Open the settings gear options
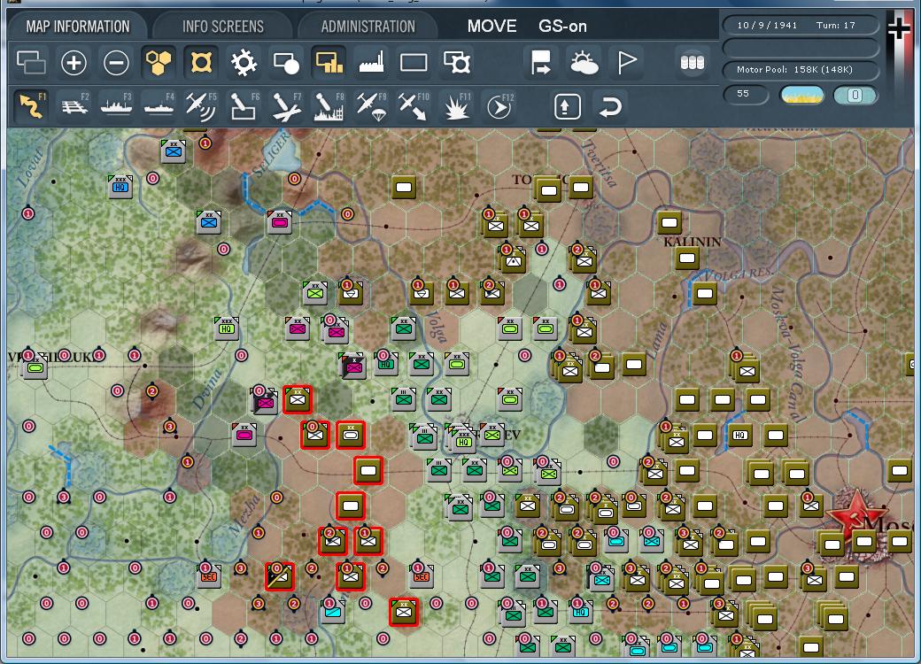This screenshot has width=921, height=664. tap(242, 62)
